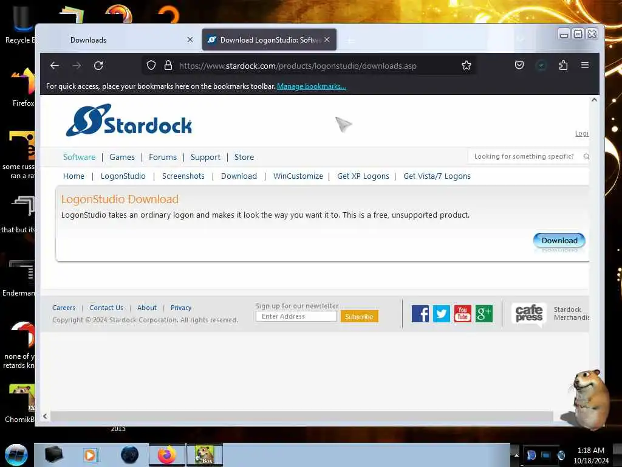This screenshot has height=467, width=622.
Task: Open the Firefox hamburger menu
Action: tap(585, 64)
